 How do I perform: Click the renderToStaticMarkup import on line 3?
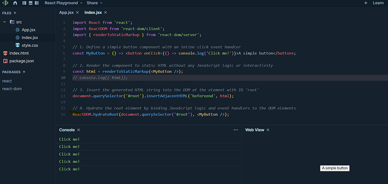click(116, 35)
